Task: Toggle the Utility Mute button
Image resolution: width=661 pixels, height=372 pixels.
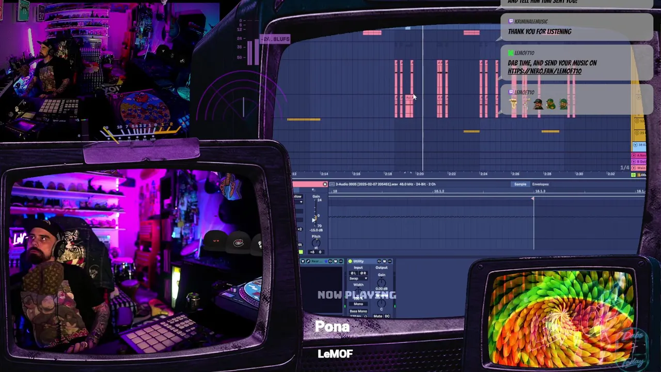Action: (377, 316)
